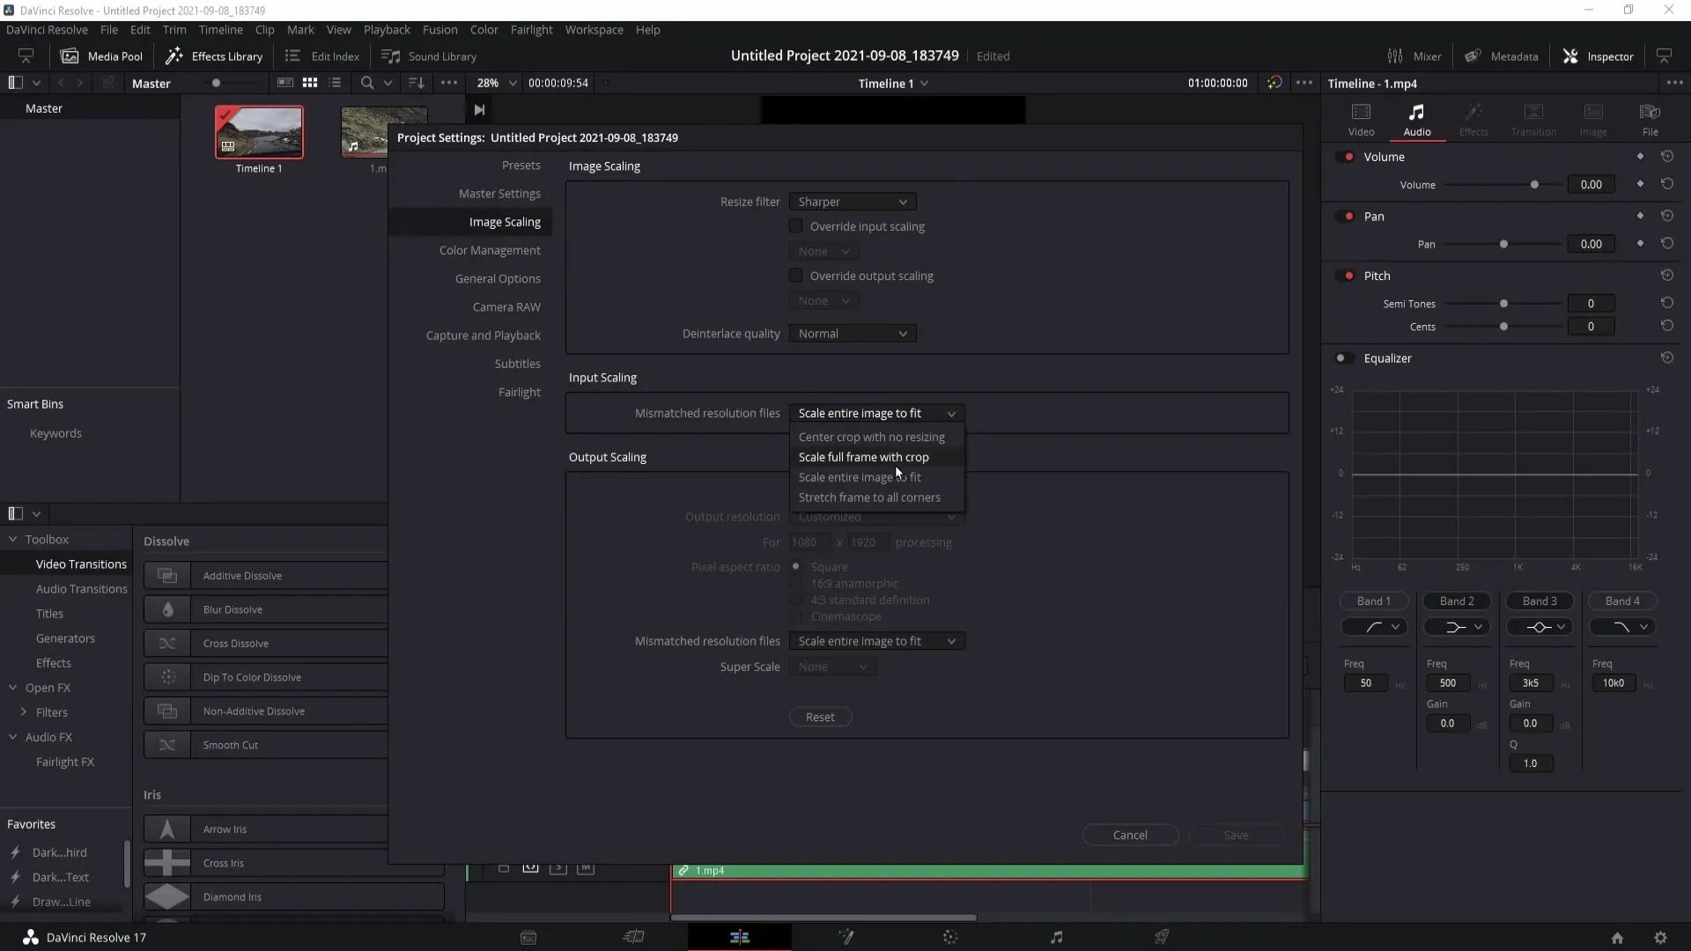
Task: Switch to thumbnail view in media pool
Action: [x=310, y=83]
